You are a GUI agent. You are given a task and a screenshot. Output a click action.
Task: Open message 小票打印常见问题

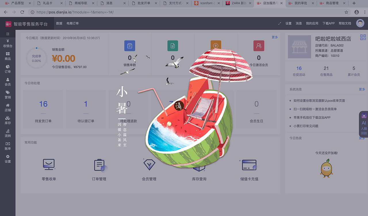[306, 126]
